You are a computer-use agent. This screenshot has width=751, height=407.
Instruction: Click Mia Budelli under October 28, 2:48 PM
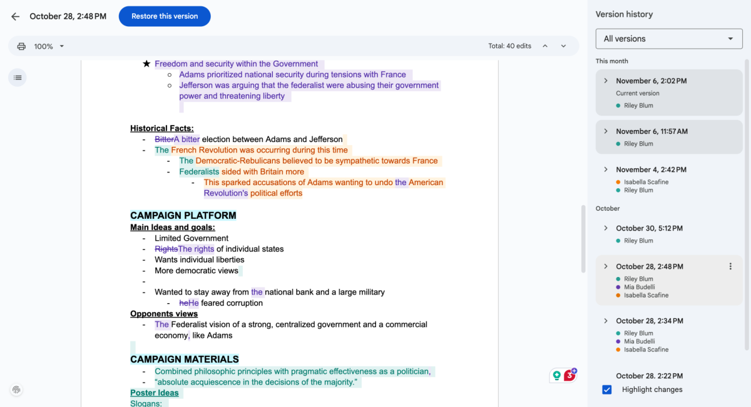[x=639, y=287]
